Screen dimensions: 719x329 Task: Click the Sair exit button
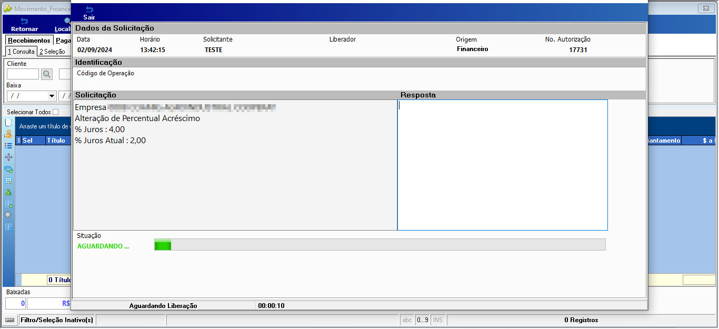(89, 13)
